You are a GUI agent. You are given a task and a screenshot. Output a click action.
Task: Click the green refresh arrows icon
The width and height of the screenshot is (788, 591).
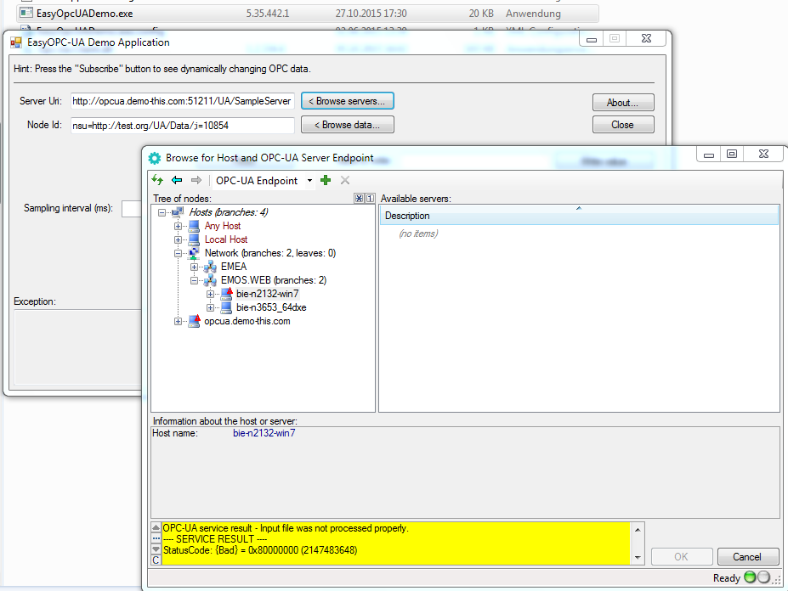(157, 180)
